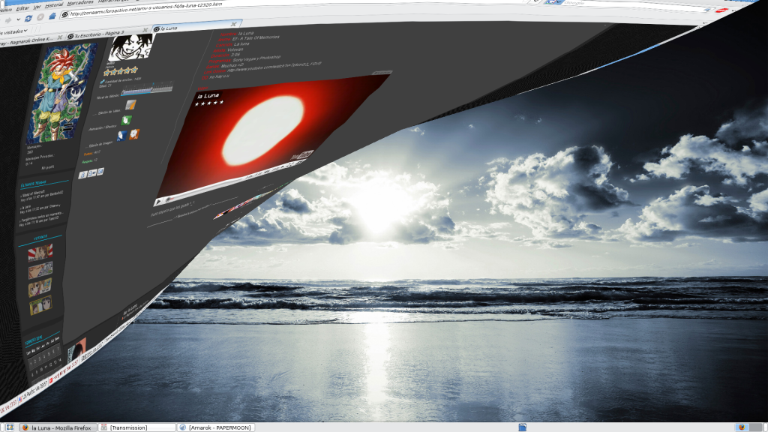Image resolution: width=768 pixels, height=432 pixels.
Task: Click the 'US Pacific' clock entry in the status bar
Action: tap(33, 392)
